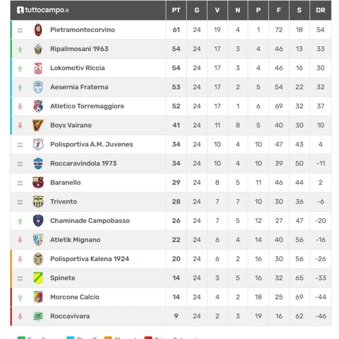Click the DR column header
Screen dimensions: 339x339
click(x=320, y=10)
